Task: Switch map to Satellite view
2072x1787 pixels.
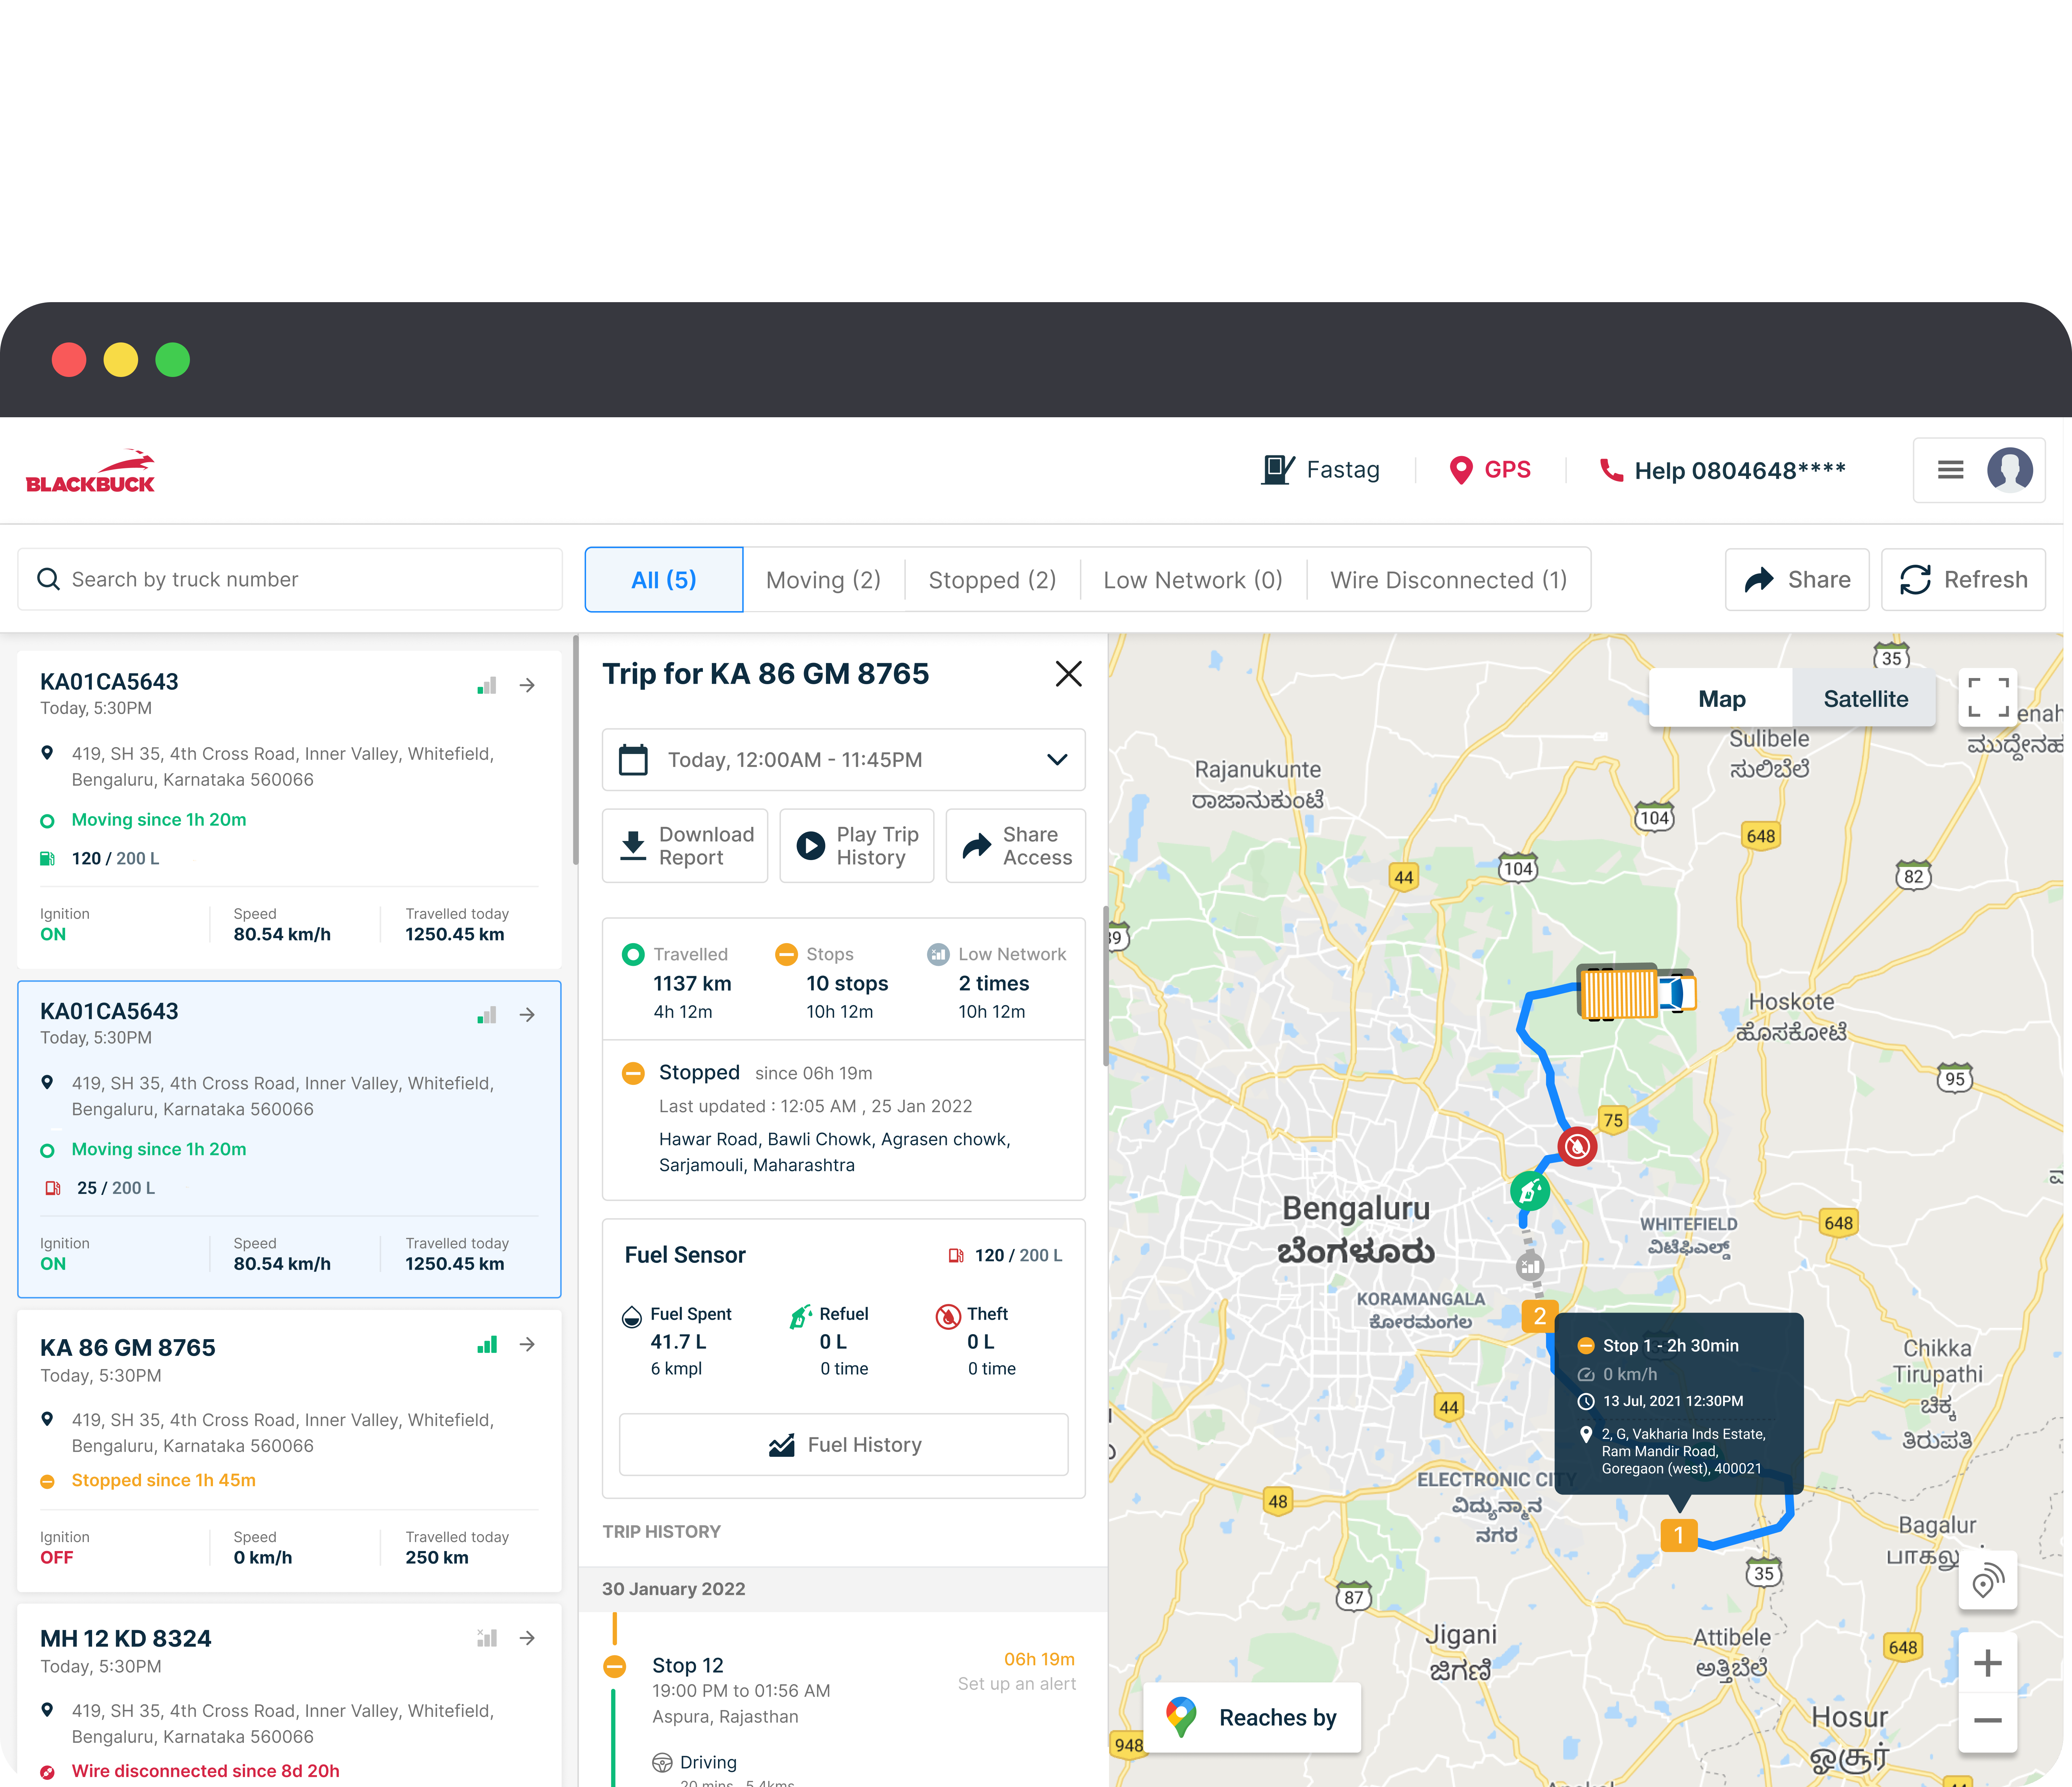Action: pyautogui.click(x=1865, y=698)
